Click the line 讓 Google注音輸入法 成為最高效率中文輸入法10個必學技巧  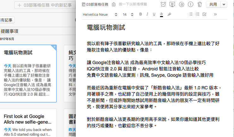(146, 63)
